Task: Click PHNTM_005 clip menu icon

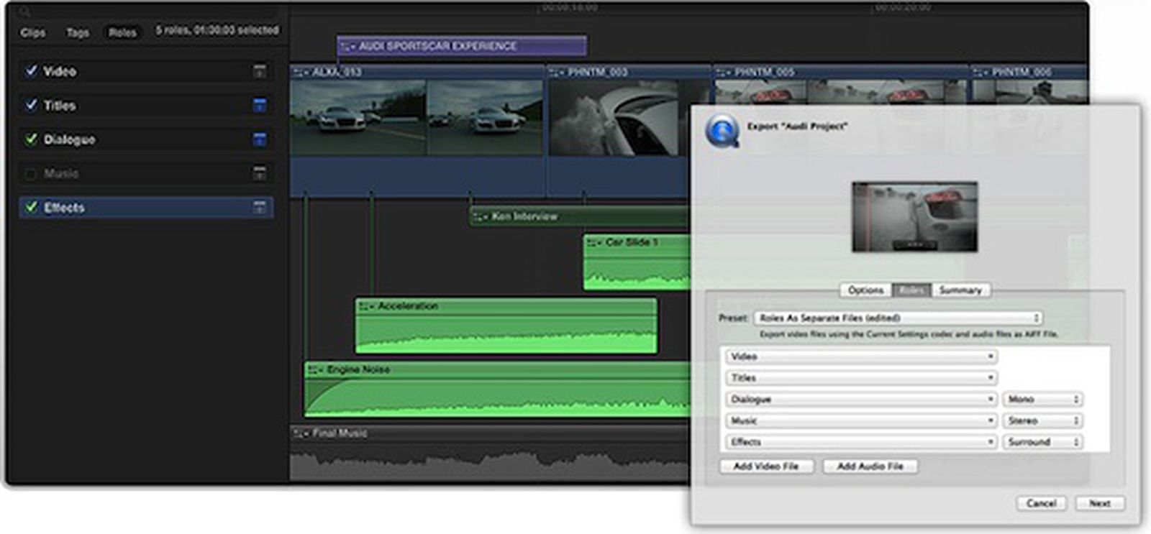Action: (x=723, y=72)
